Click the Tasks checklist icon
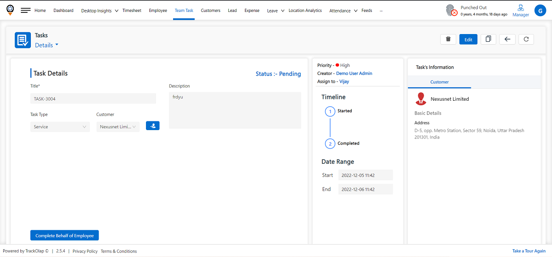Image resolution: width=552 pixels, height=257 pixels. tap(23, 40)
